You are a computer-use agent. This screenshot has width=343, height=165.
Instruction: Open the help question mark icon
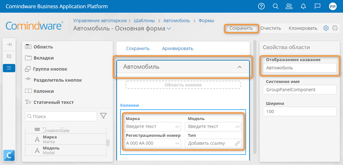pyautogui.click(x=262, y=6)
